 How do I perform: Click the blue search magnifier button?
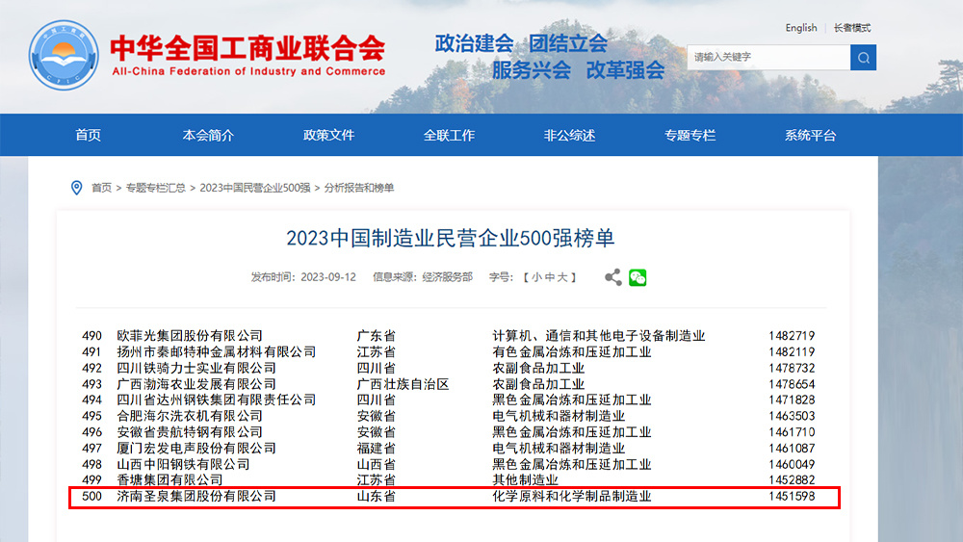tap(863, 57)
